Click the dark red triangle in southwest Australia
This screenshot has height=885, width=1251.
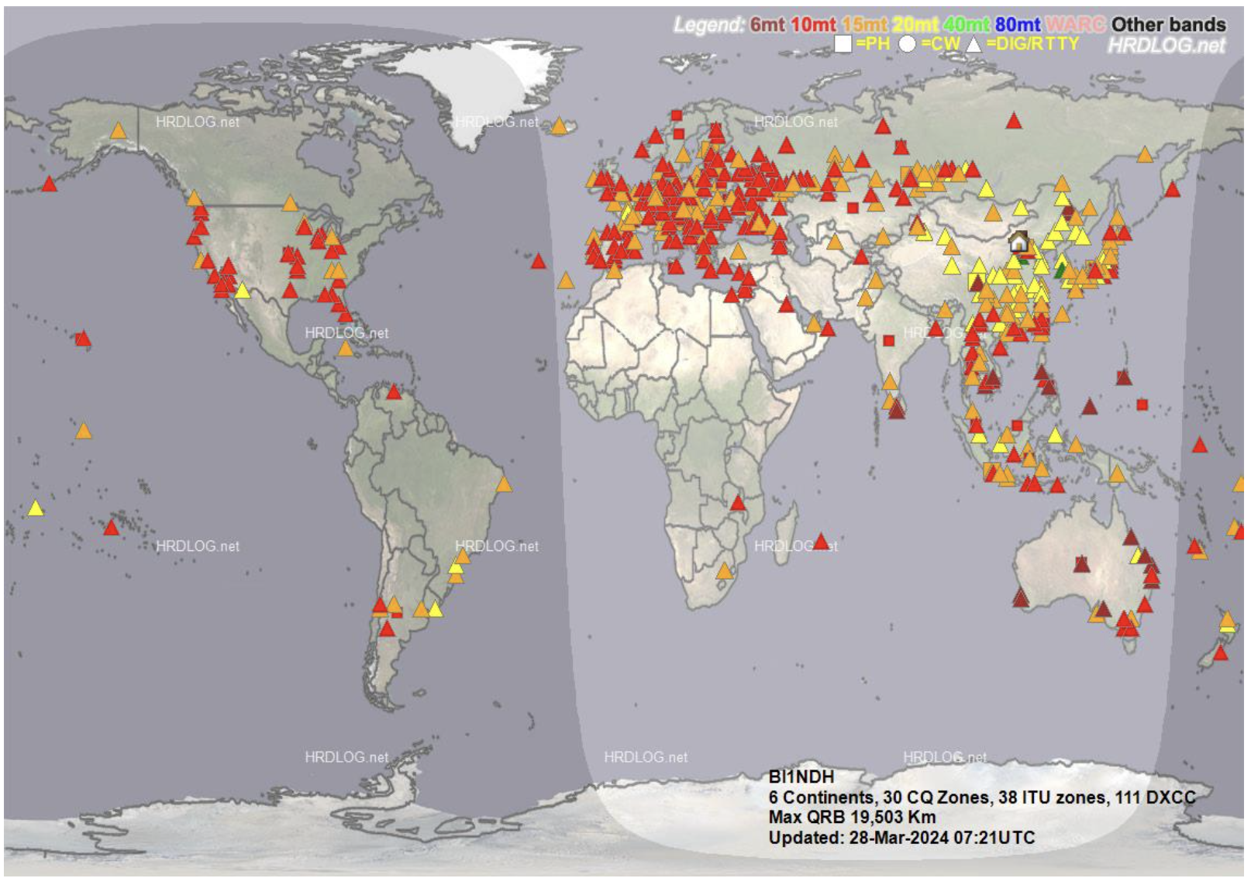point(1021,597)
